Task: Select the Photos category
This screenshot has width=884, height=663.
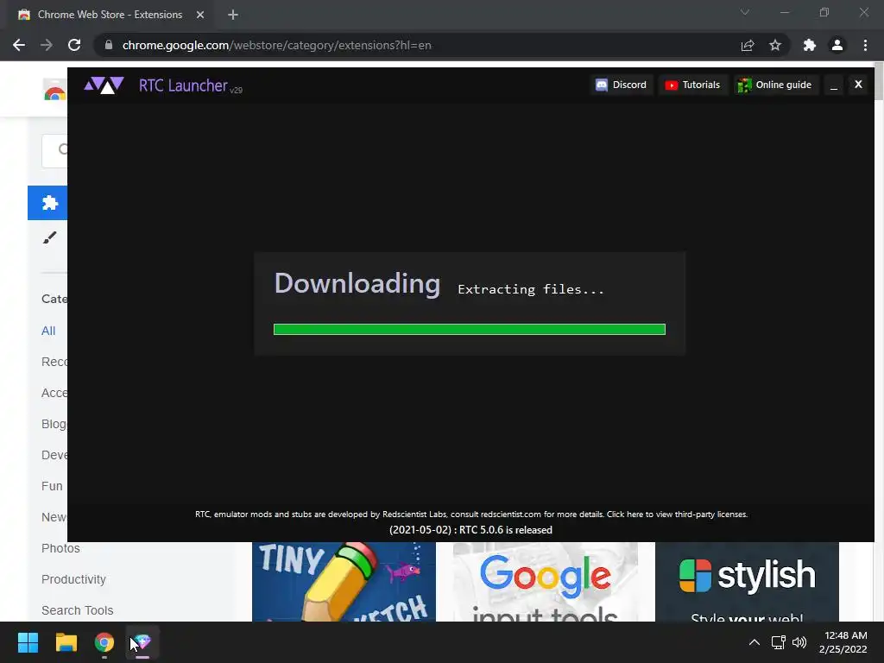Action: pos(60,548)
